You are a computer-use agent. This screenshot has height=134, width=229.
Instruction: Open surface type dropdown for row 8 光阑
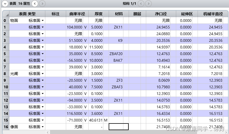point(43,74)
